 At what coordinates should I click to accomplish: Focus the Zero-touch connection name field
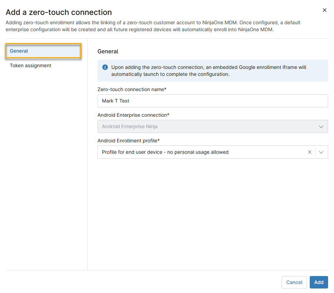click(x=212, y=101)
